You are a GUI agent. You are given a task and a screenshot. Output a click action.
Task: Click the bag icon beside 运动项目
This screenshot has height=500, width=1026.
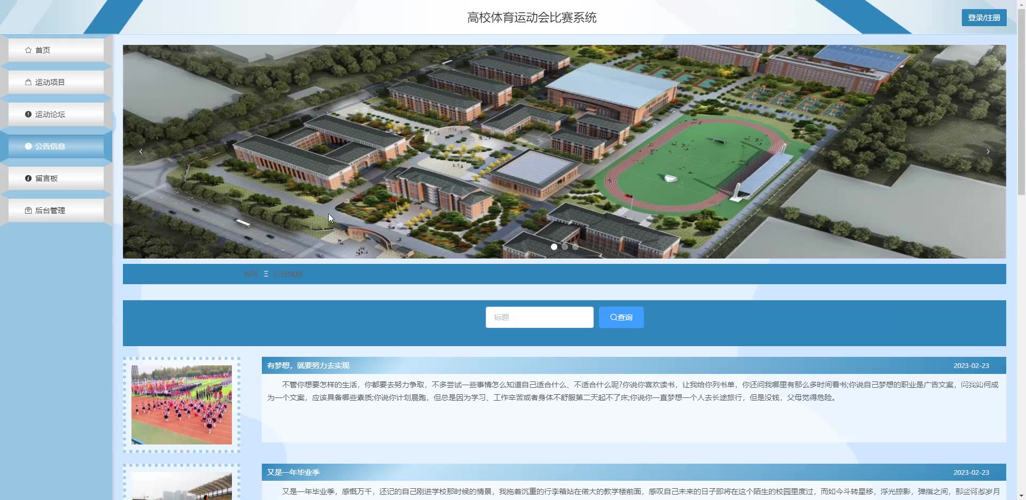[x=28, y=82]
